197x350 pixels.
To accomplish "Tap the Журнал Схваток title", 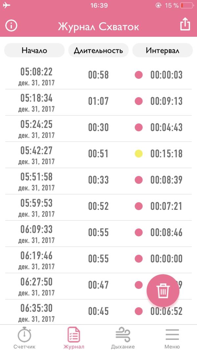I will pyautogui.click(x=98, y=27).
